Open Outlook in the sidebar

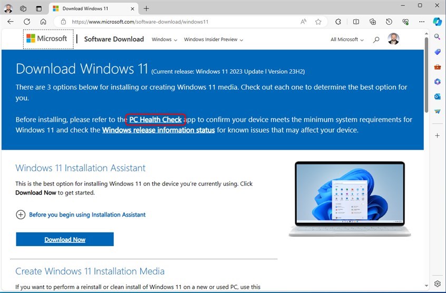point(437,96)
